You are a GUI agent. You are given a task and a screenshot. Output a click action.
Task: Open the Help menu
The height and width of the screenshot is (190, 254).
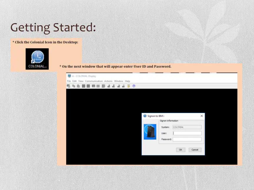[x=127, y=81]
